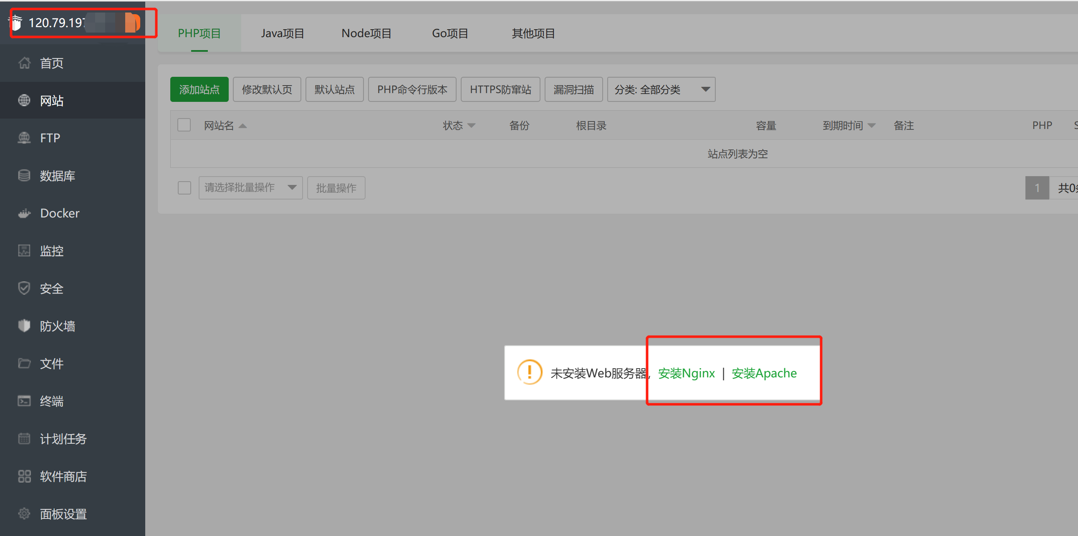Click the 根目录 column header
This screenshot has width=1078, height=536.
[x=591, y=126]
